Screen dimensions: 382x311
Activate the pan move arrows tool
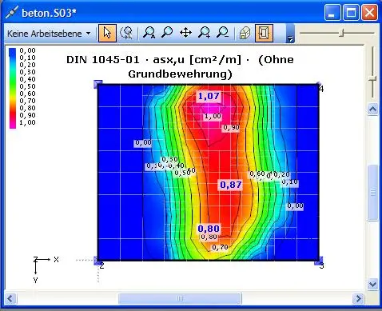tap(185, 34)
